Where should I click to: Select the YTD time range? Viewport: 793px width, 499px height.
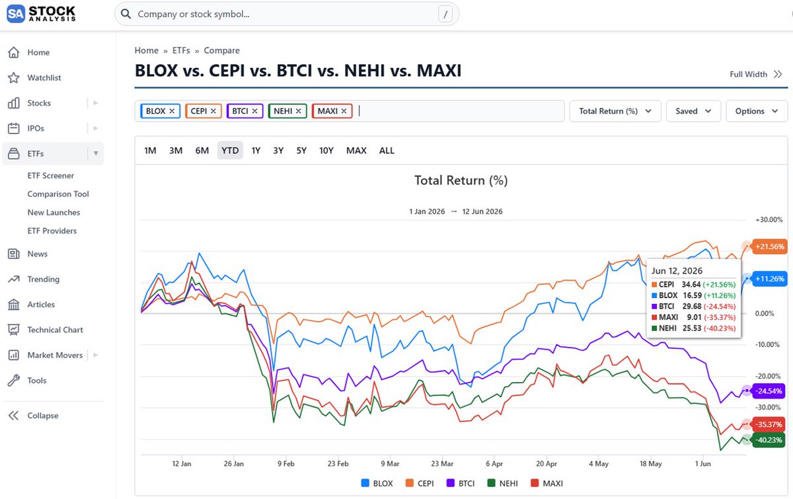tap(230, 151)
